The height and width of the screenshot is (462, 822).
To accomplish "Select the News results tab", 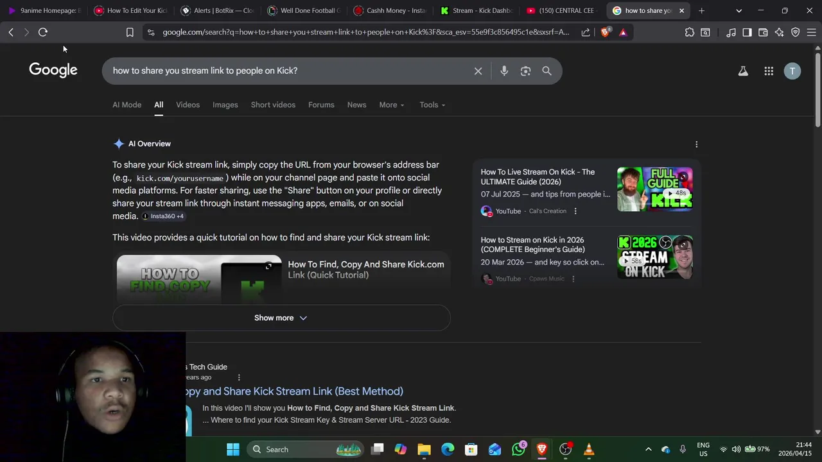I will coord(356,105).
